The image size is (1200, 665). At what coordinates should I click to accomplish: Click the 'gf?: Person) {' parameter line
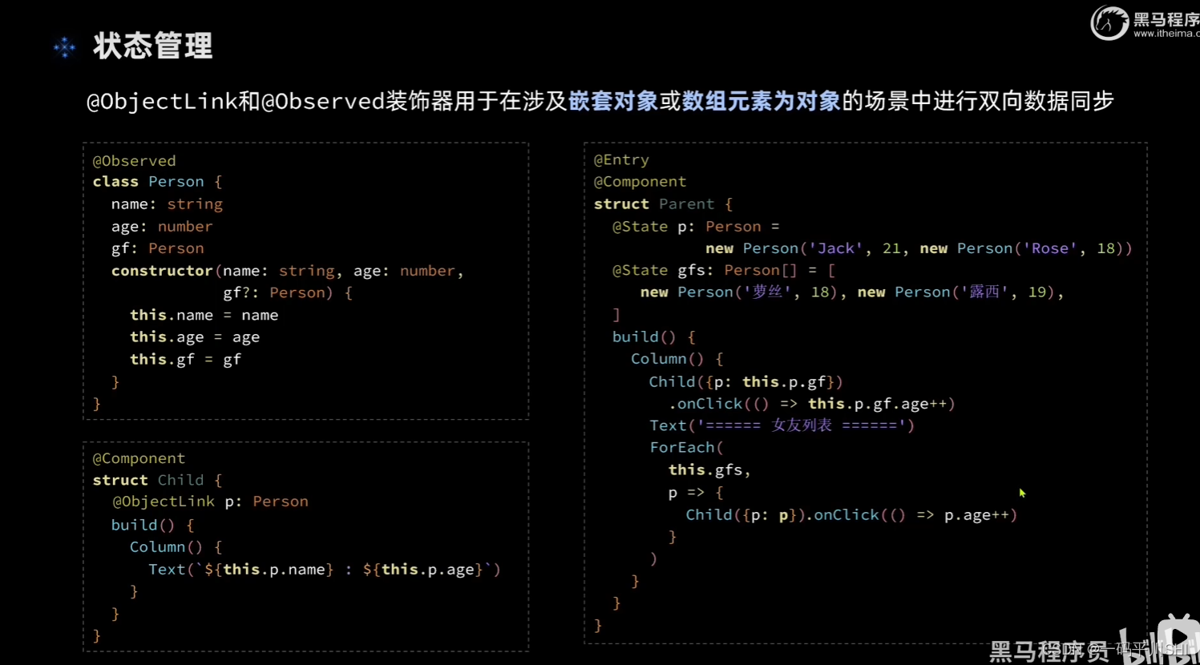tap(288, 293)
